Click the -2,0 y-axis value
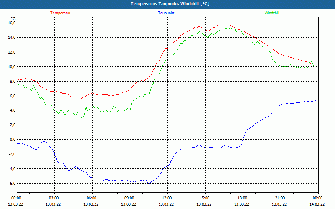 tap(12, 154)
